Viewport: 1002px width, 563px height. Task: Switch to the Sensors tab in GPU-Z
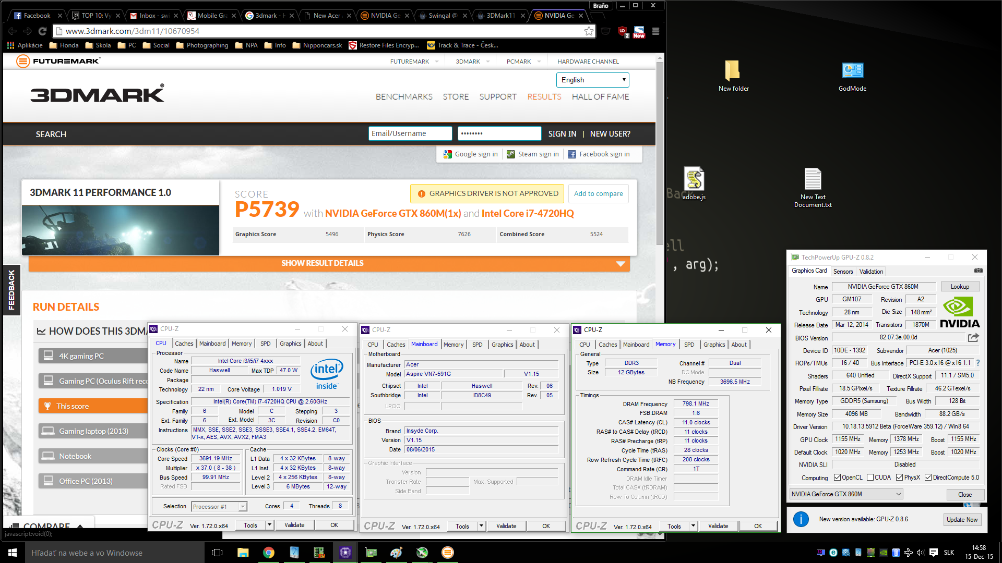coord(843,272)
